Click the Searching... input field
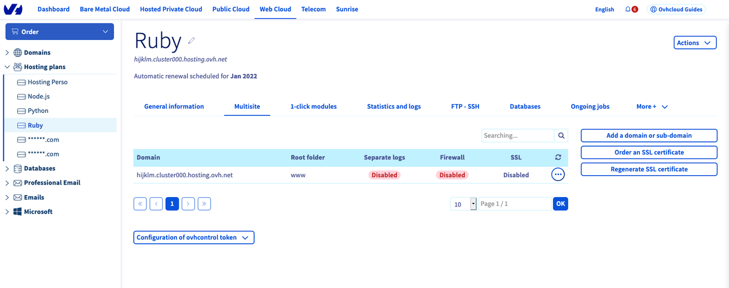Image resolution: width=729 pixels, height=288 pixels. pos(518,136)
